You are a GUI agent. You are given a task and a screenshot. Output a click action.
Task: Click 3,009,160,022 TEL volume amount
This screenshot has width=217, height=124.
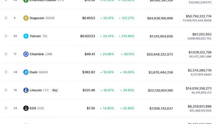click(199, 38)
